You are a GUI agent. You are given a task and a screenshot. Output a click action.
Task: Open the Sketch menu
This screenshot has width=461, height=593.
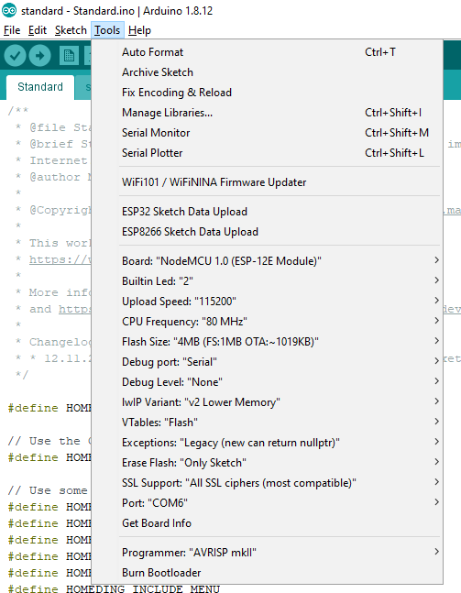(x=71, y=30)
